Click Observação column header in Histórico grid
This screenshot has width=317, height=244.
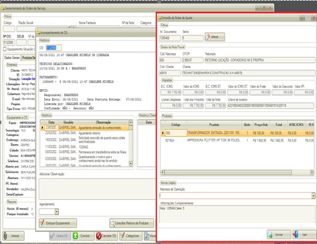pos(103,122)
